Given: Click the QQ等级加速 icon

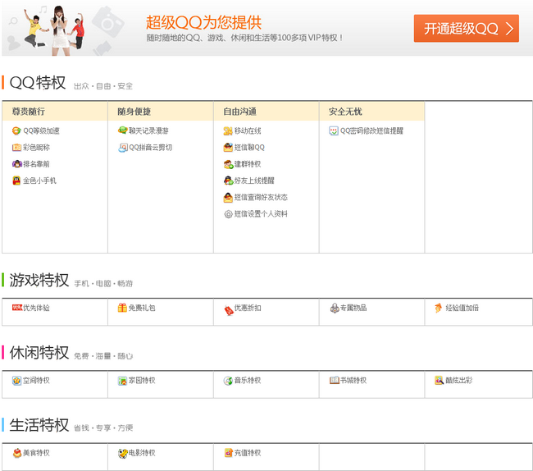Looking at the screenshot, I should pos(16,131).
